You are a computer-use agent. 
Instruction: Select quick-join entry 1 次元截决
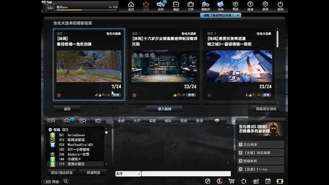point(261,144)
